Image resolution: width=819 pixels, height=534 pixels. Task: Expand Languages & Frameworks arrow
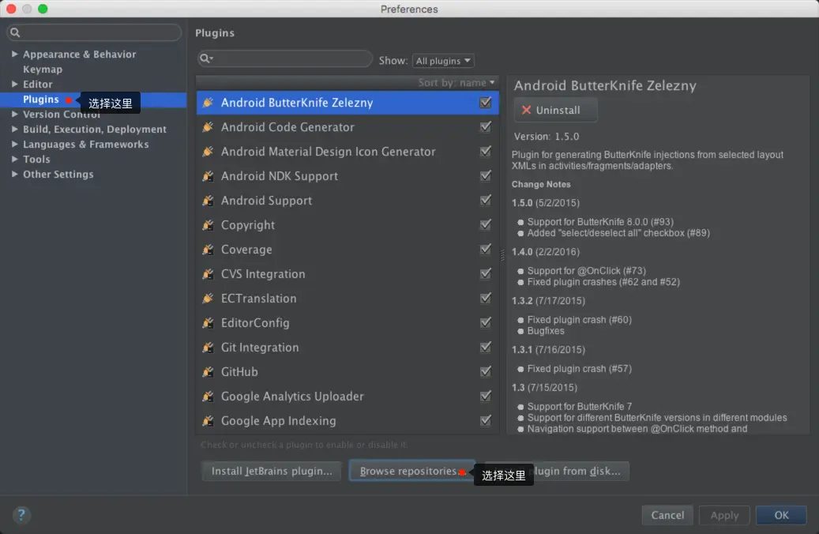pyautogui.click(x=15, y=144)
